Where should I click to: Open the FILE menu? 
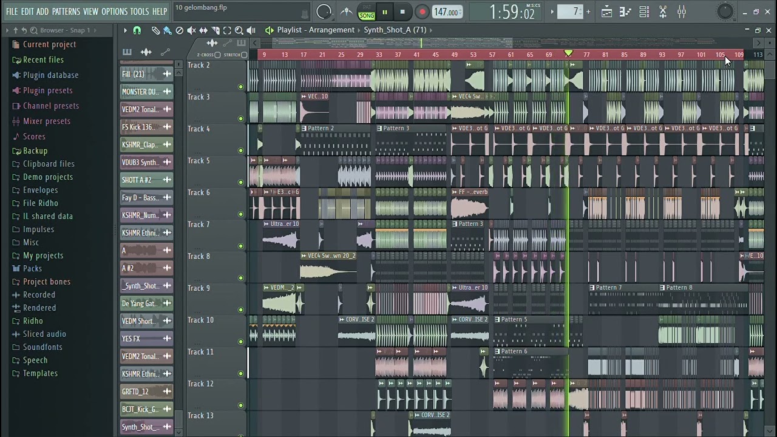click(x=12, y=12)
